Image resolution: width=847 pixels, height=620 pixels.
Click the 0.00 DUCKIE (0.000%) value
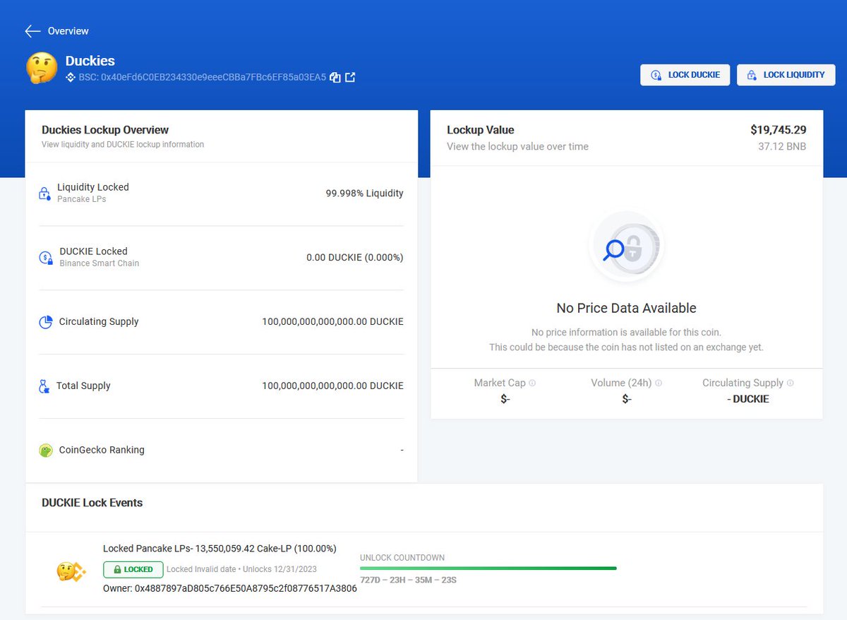click(x=354, y=258)
